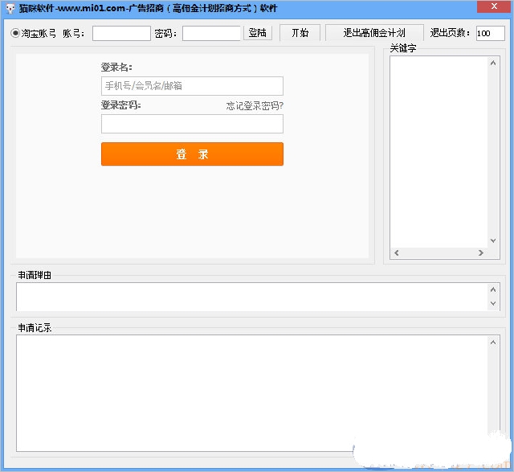Click inside the 申请理由 text box

coord(251,297)
